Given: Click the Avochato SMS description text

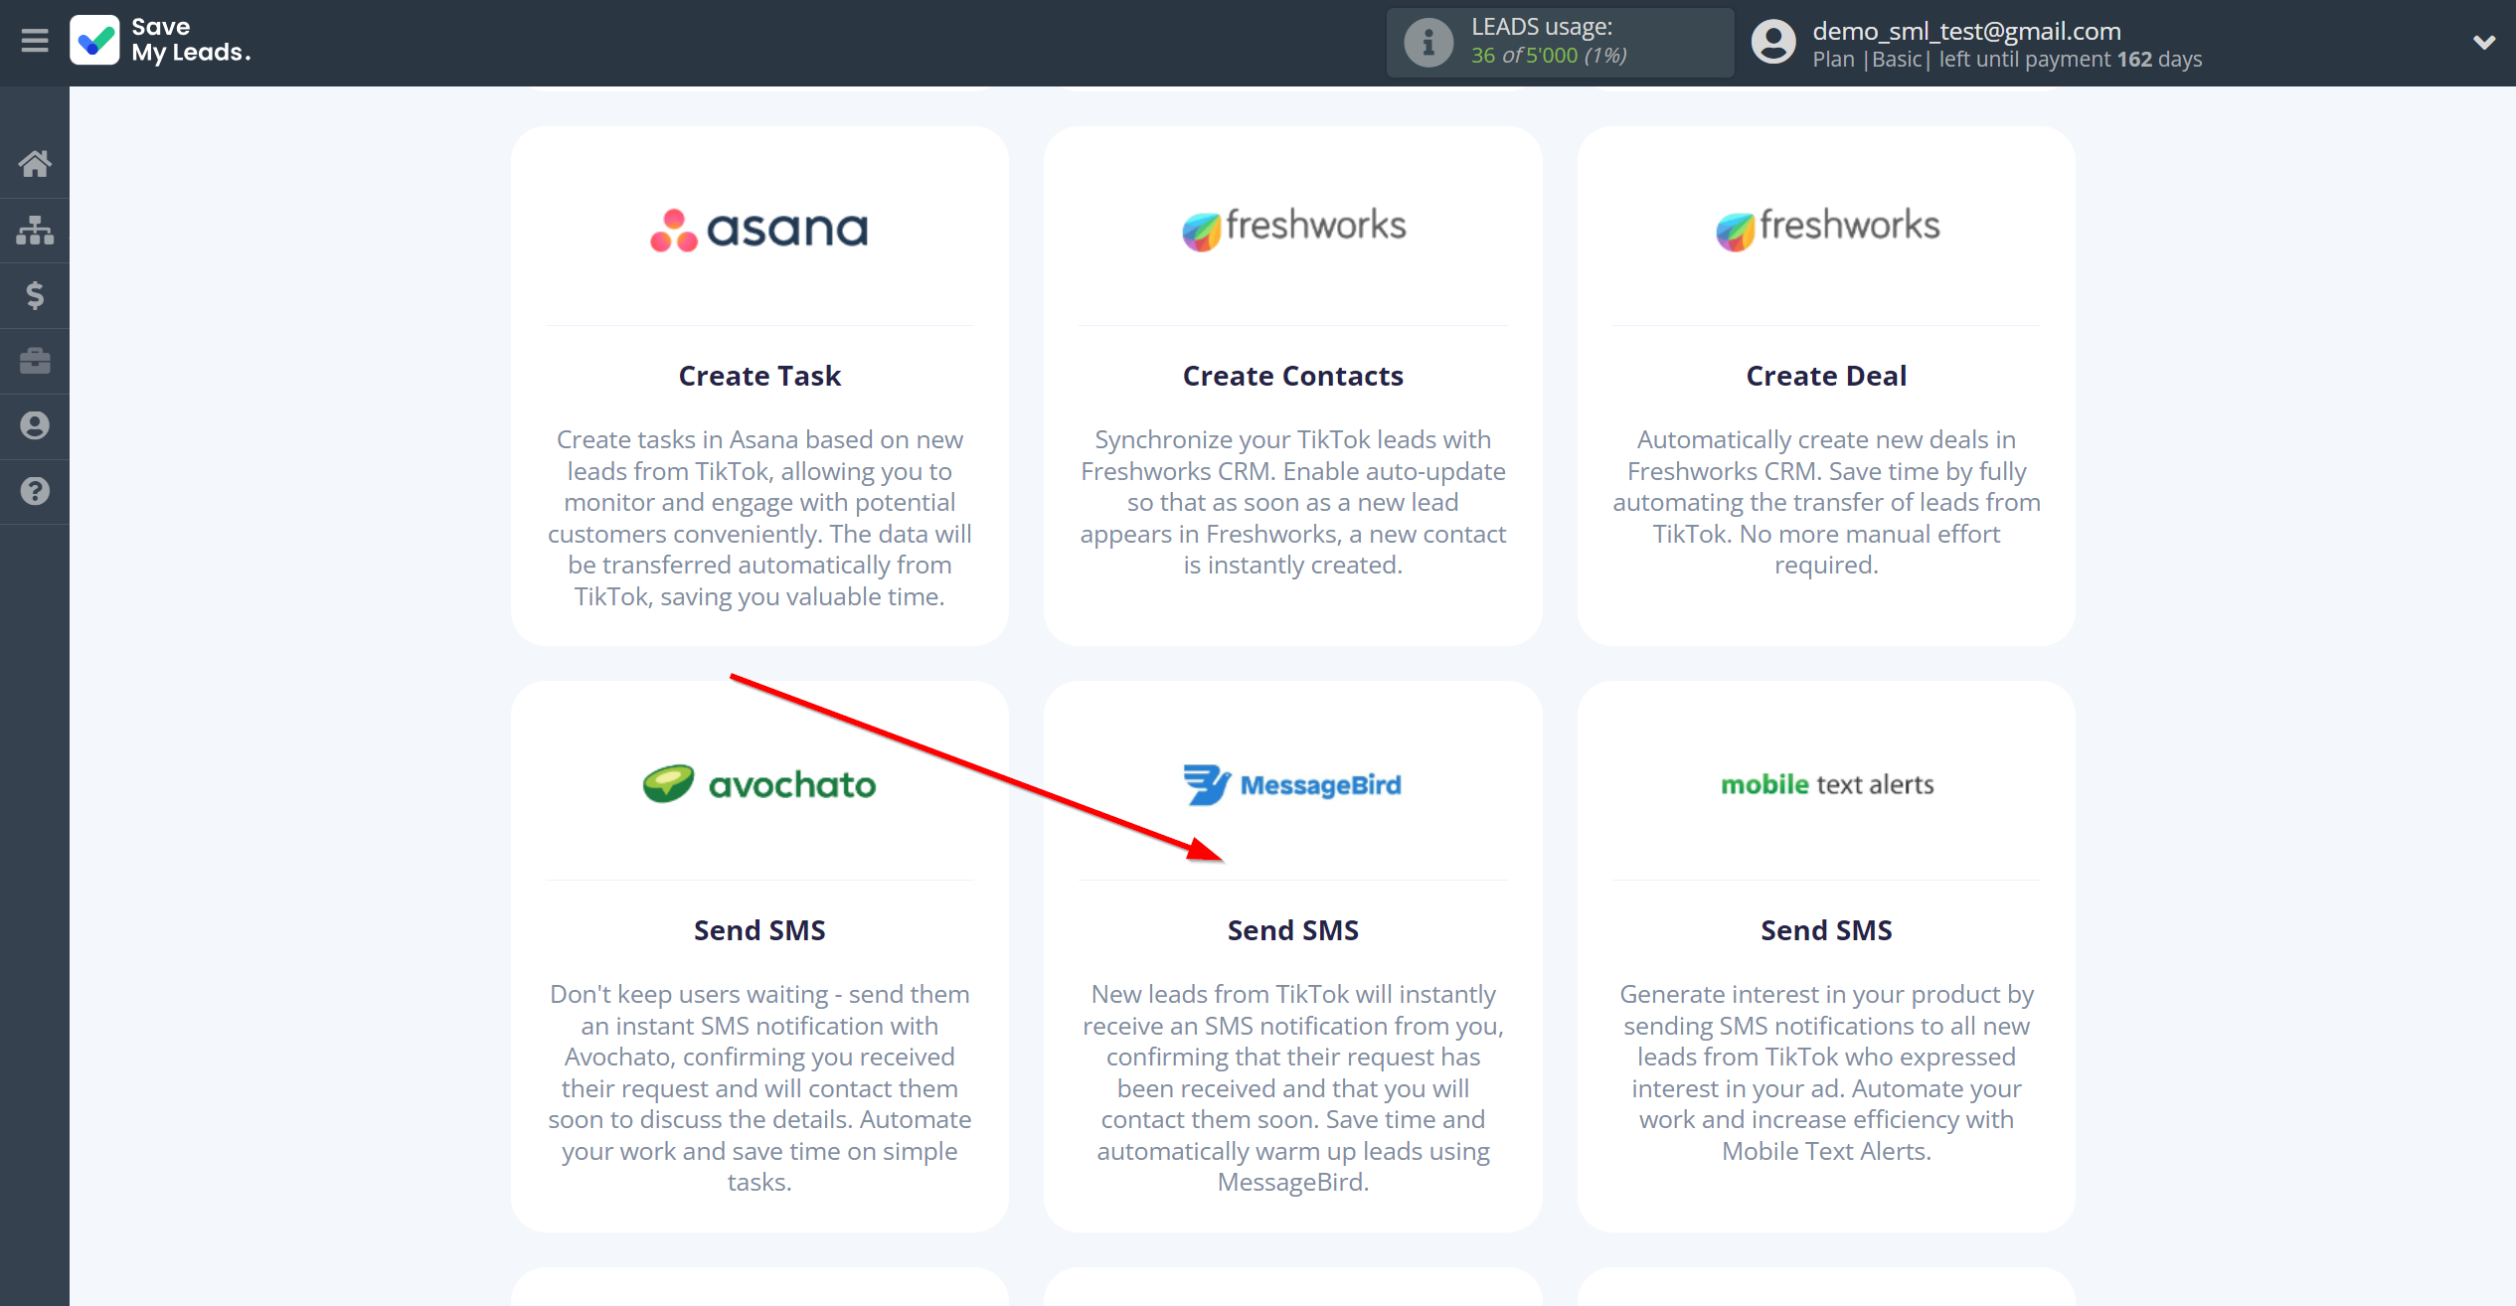Looking at the screenshot, I should point(759,1088).
